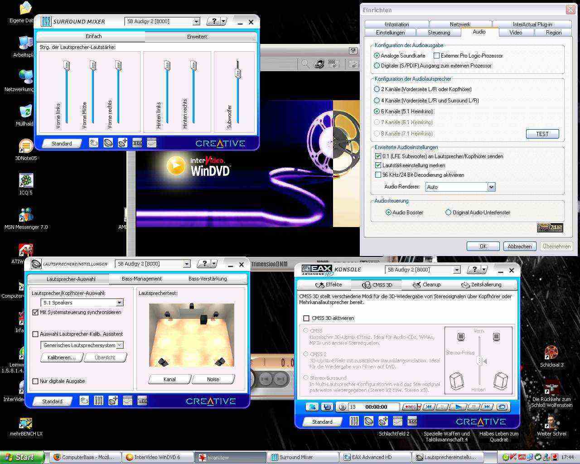Click Abbrechen in Einrichten dialog

[x=520, y=246]
